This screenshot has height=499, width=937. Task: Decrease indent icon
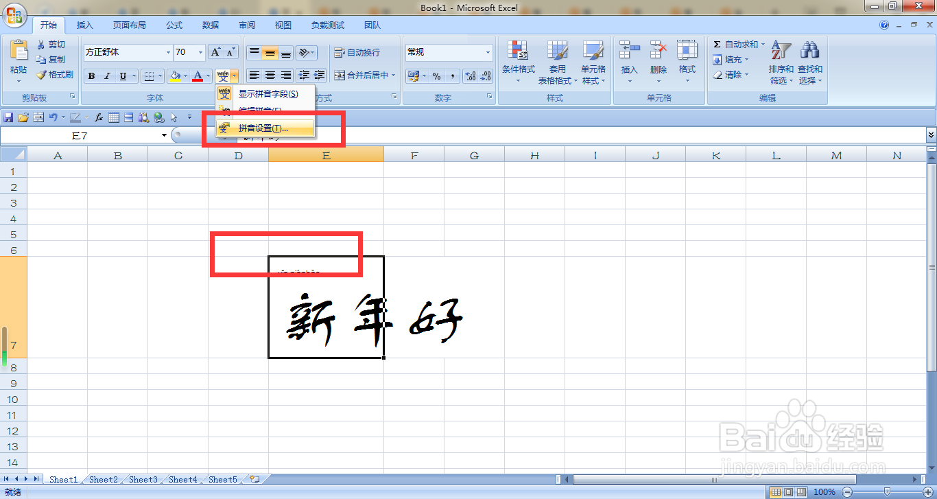(304, 76)
